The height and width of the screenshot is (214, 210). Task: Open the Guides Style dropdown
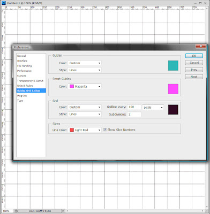tap(85, 70)
